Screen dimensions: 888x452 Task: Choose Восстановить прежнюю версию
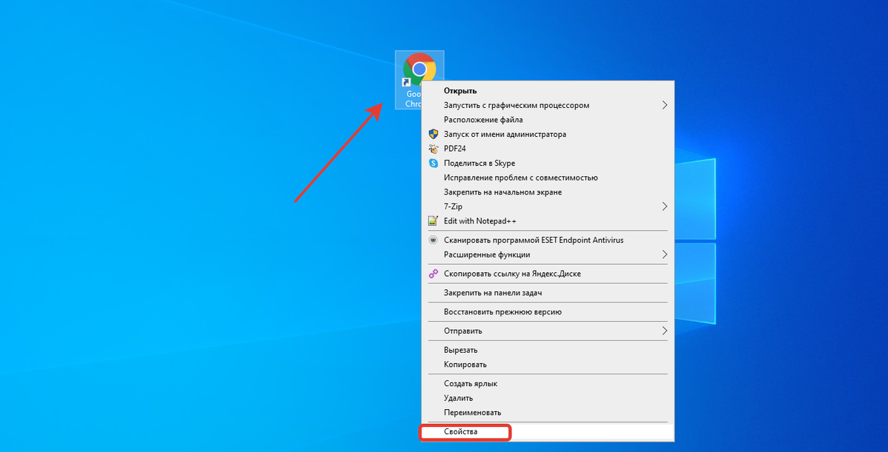coord(548,312)
